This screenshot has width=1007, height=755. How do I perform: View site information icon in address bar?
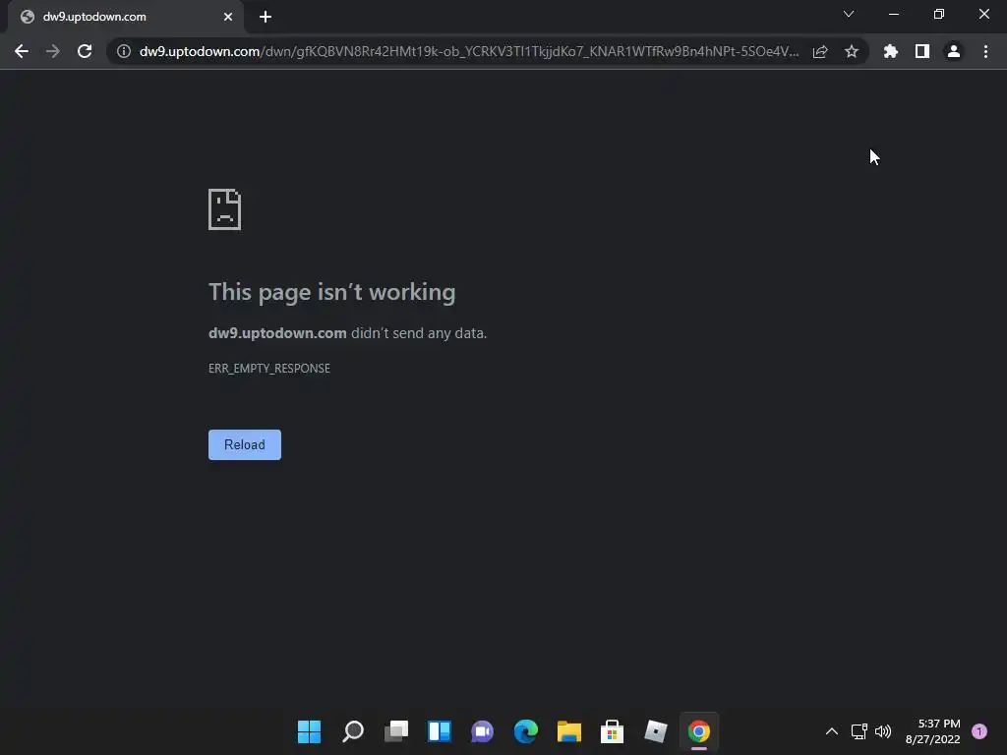pyautogui.click(x=124, y=51)
